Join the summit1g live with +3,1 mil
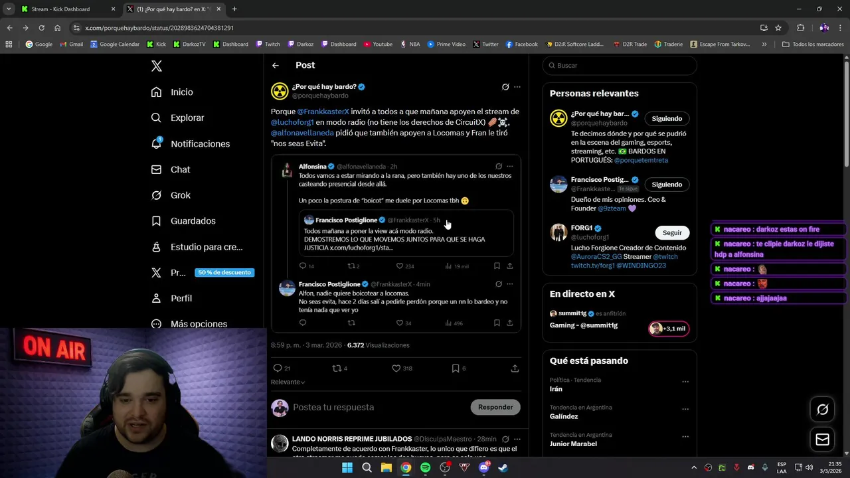 click(669, 329)
